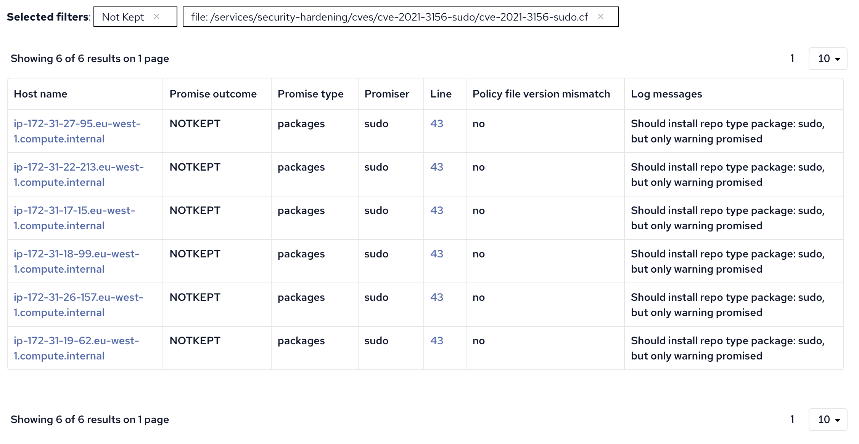Open host ip-172-31-22-213.eu-west-1.compute.internal
The width and height of the screenshot is (859, 444).
coord(79,175)
